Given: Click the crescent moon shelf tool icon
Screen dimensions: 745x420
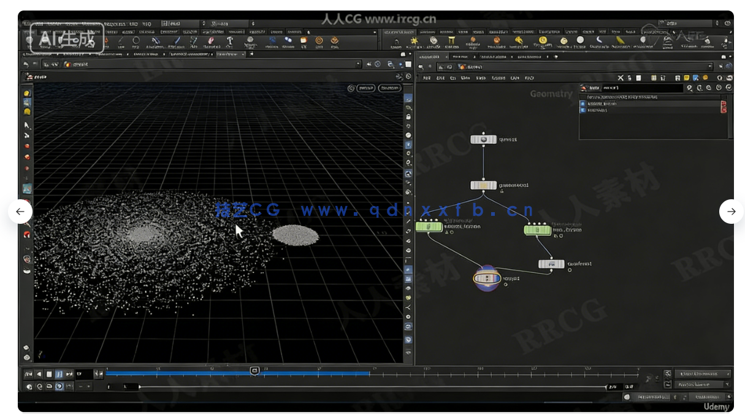Looking at the screenshot, I should pyautogui.click(x=599, y=40).
